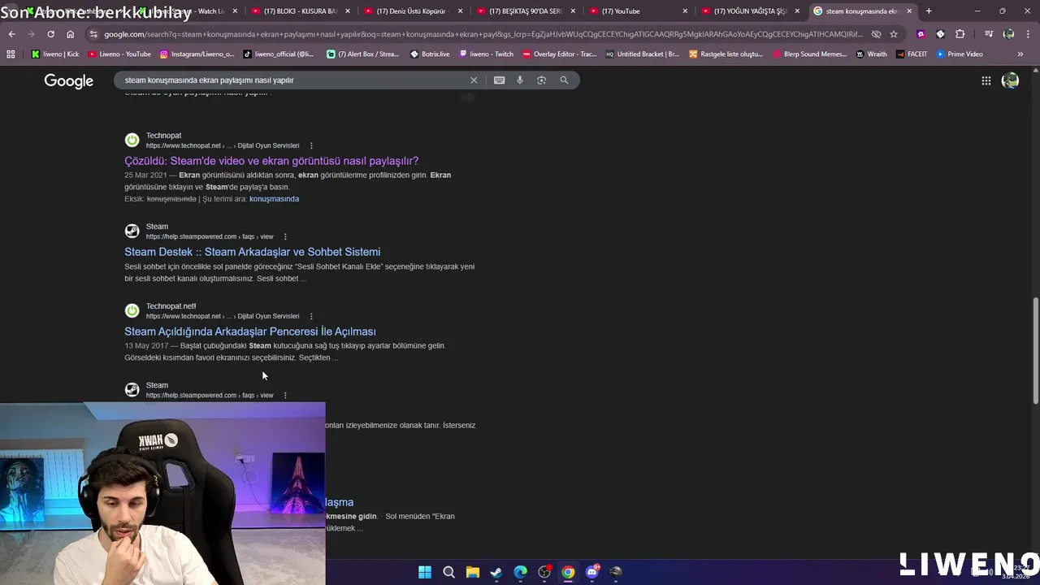Open the Chrome apps bookmarks grid
1040x585 pixels.
(11, 54)
